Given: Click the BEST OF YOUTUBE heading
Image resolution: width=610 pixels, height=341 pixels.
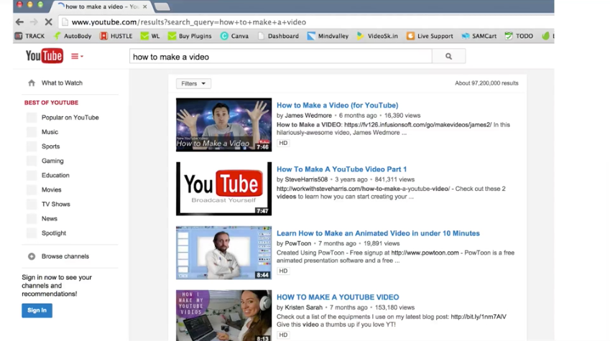Looking at the screenshot, I should click(51, 103).
